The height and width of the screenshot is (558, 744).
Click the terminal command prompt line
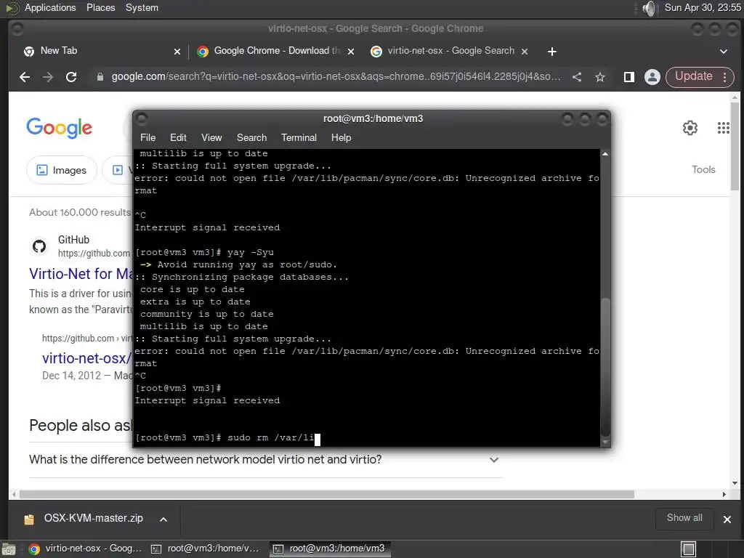click(227, 438)
